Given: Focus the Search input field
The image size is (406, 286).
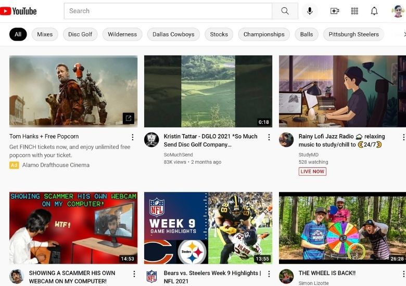Looking at the screenshot, I should [x=168, y=11].
